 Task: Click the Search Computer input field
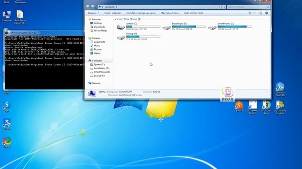coord(249,7)
